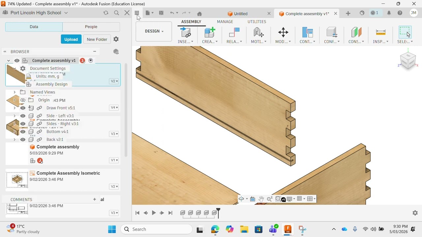The width and height of the screenshot is (422, 237).
Task: Hide the Side - Left v3:1 component
Action: click(23, 116)
